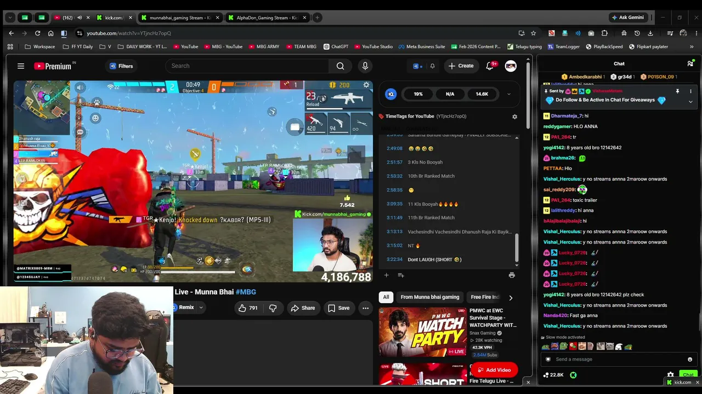Open browser home page
Screen dimensions: 702x394
(50, 33)
